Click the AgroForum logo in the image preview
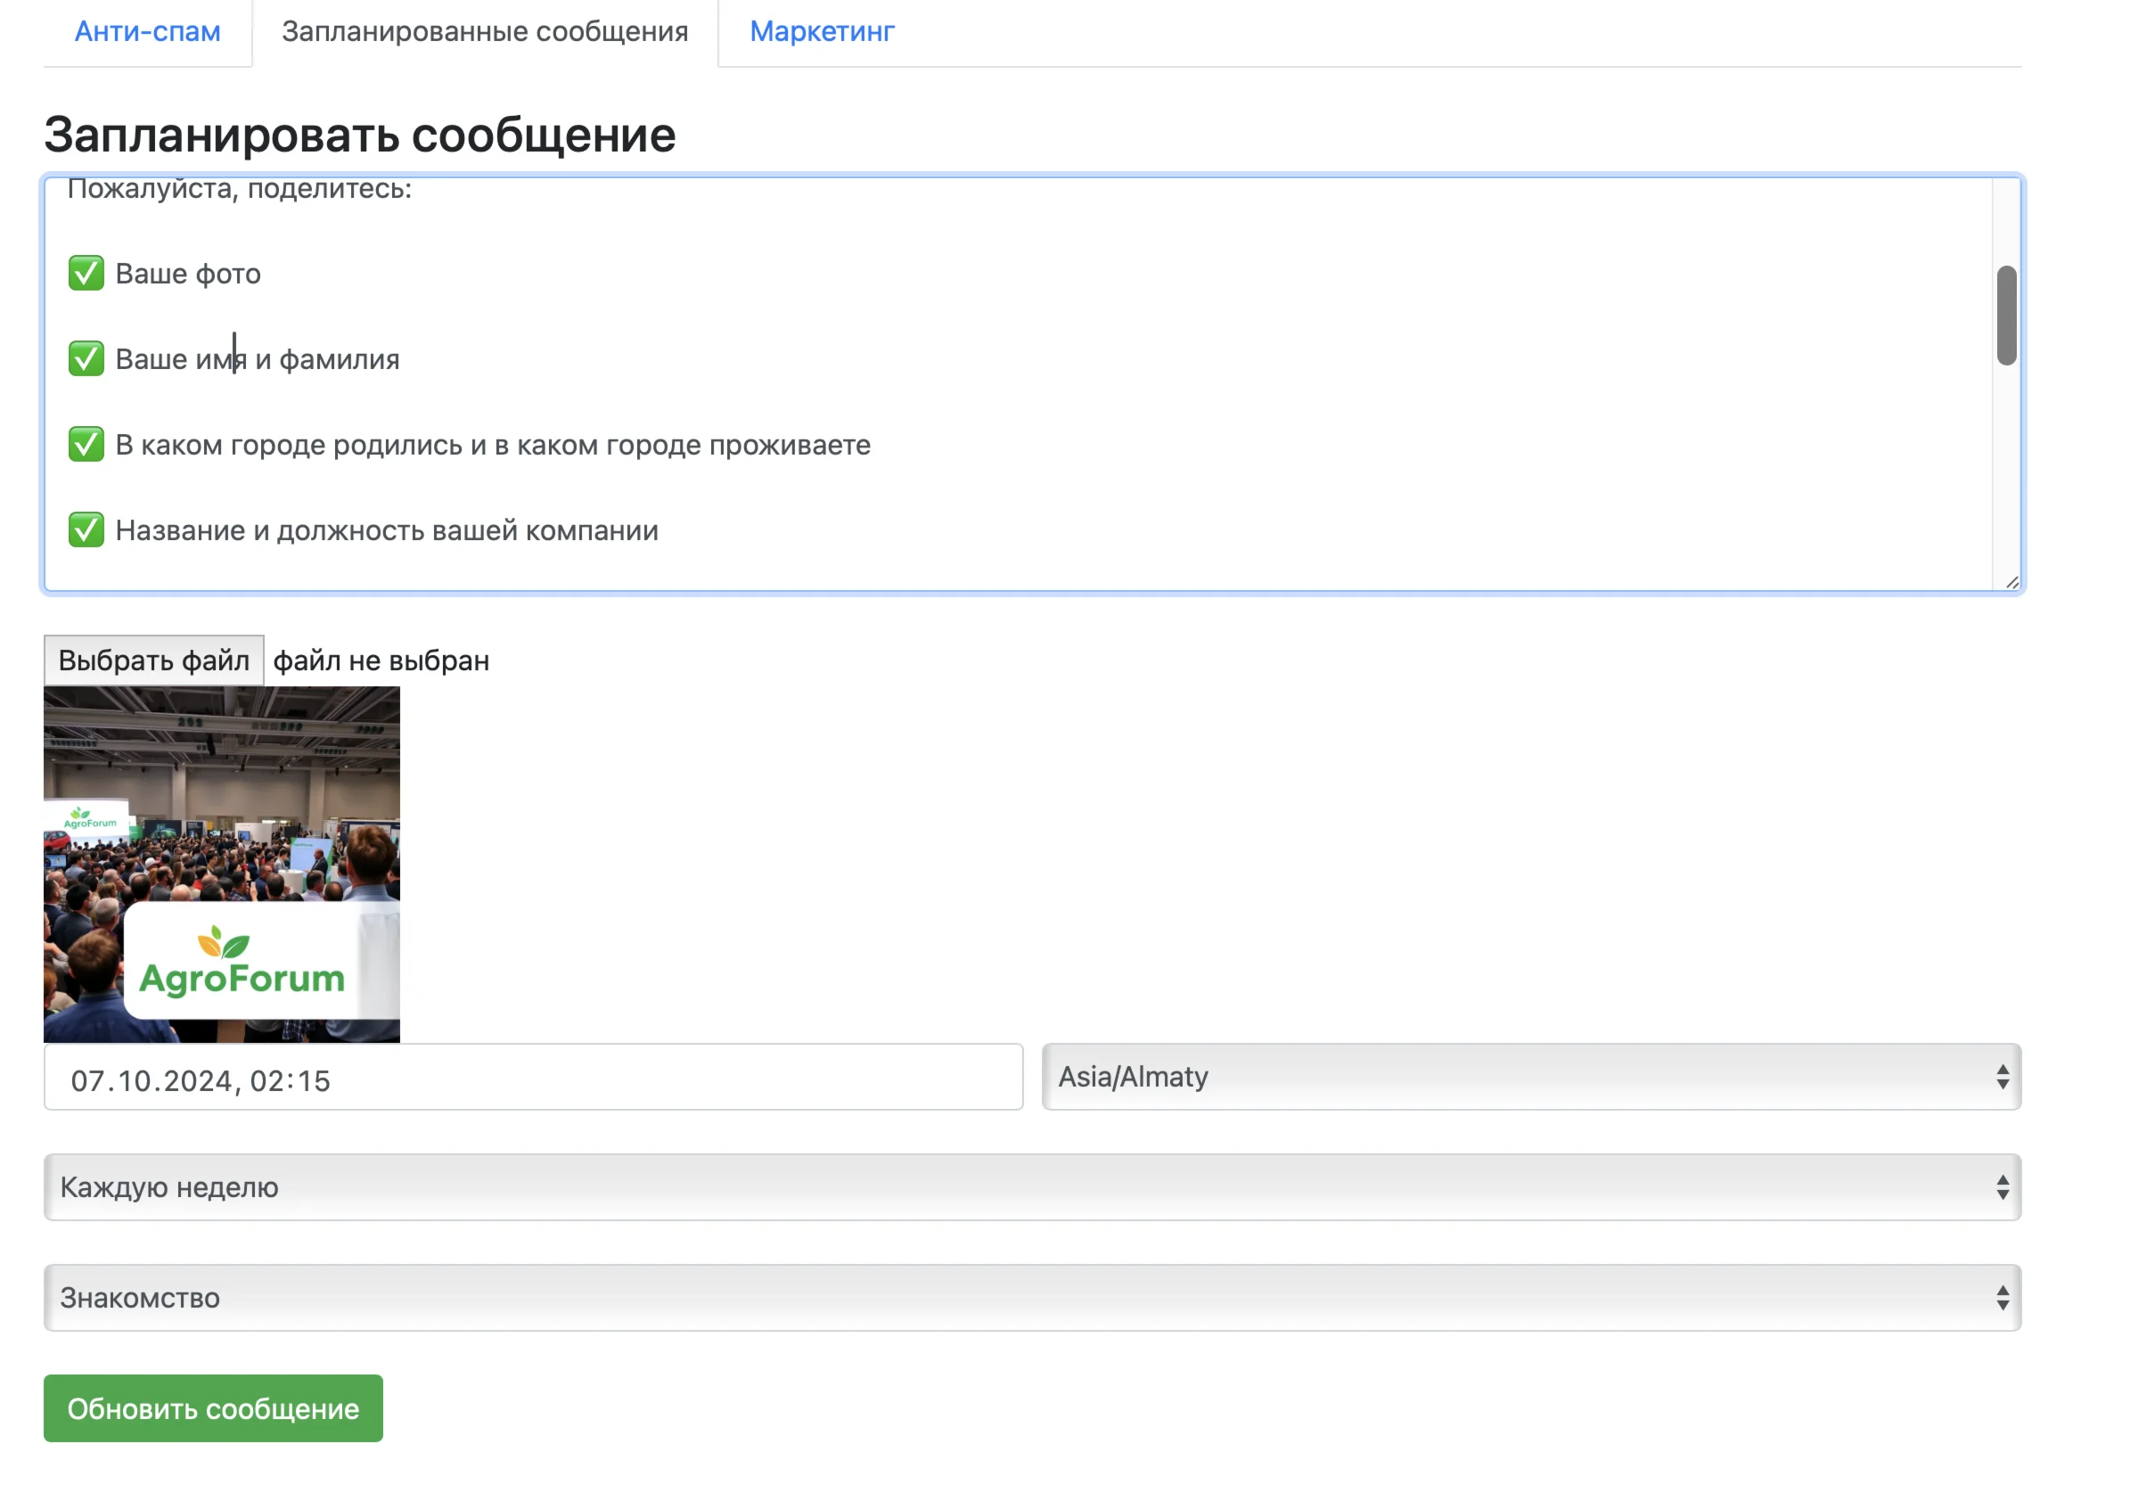The image size is (2130, 1485). coord(242,964)
